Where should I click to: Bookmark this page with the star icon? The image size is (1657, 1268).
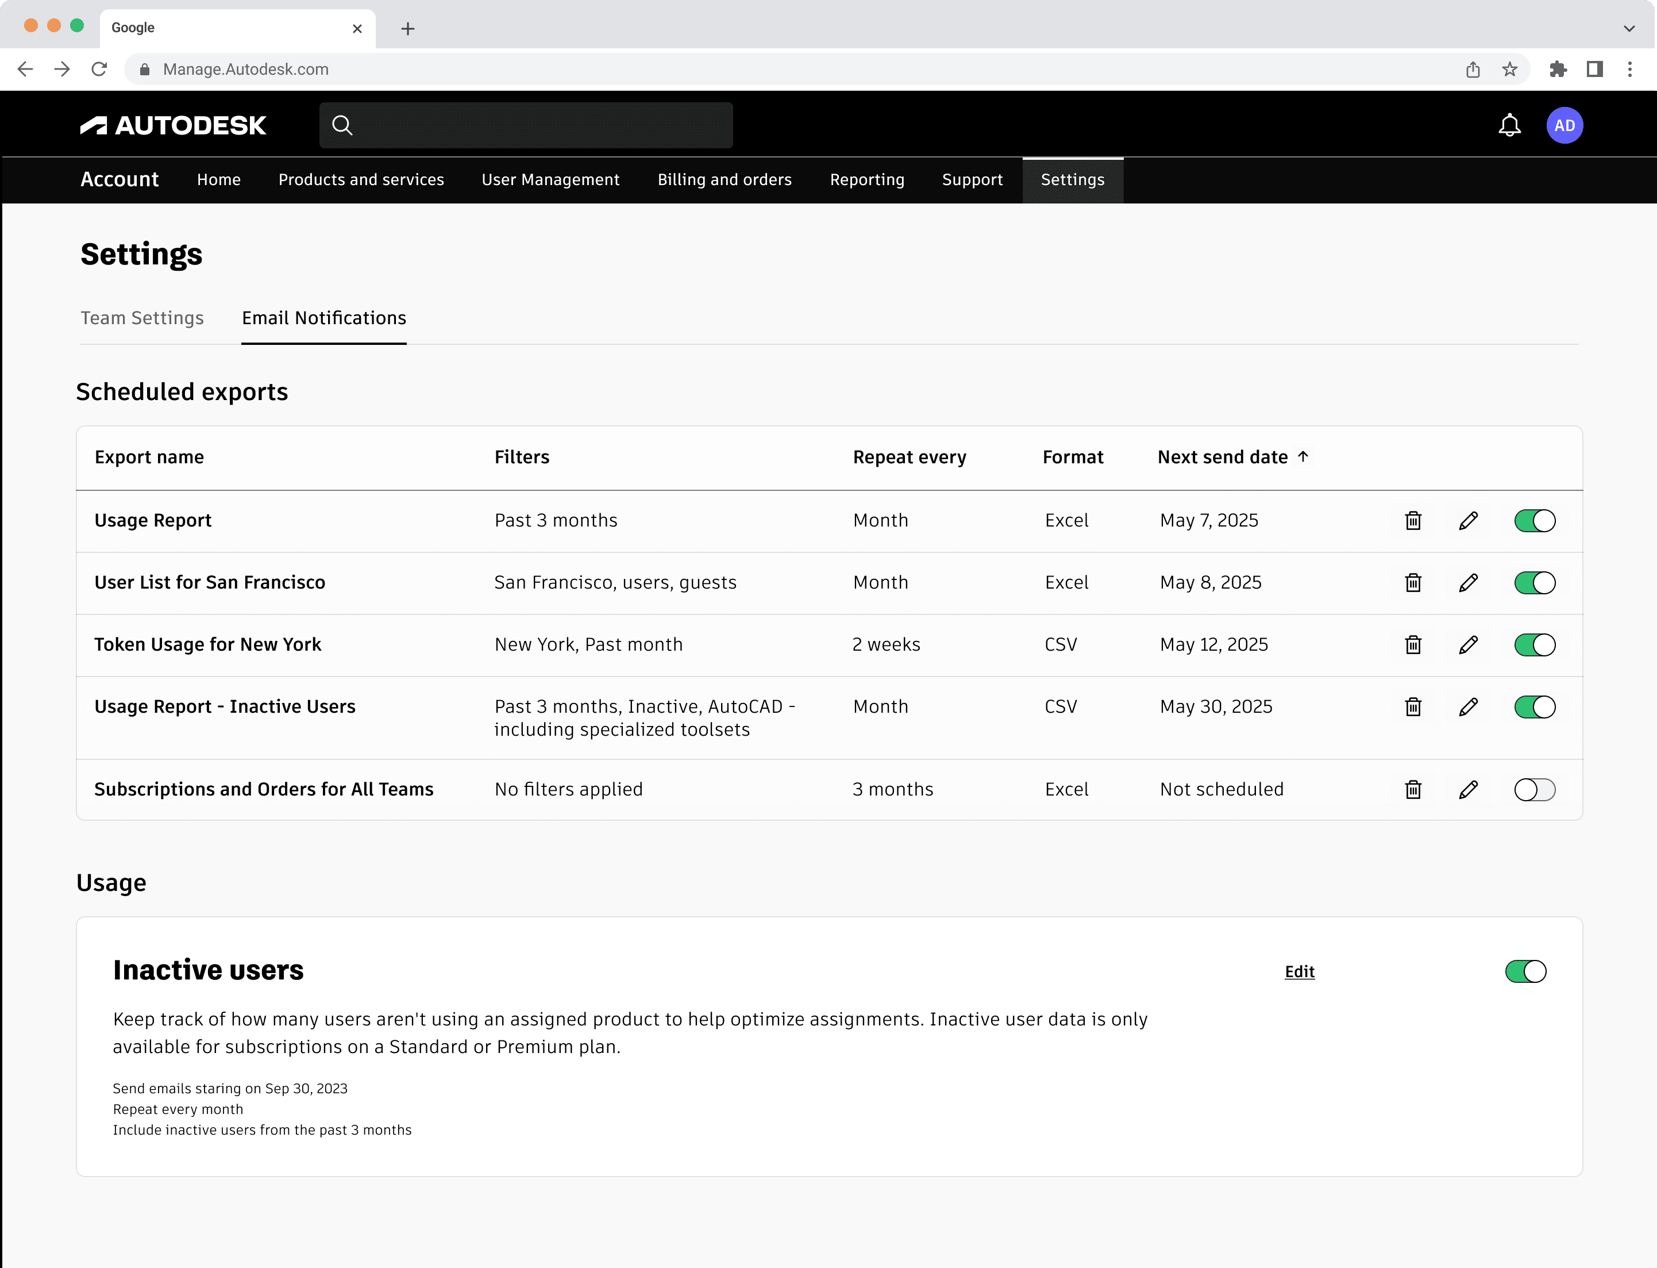coord(1509,70)
